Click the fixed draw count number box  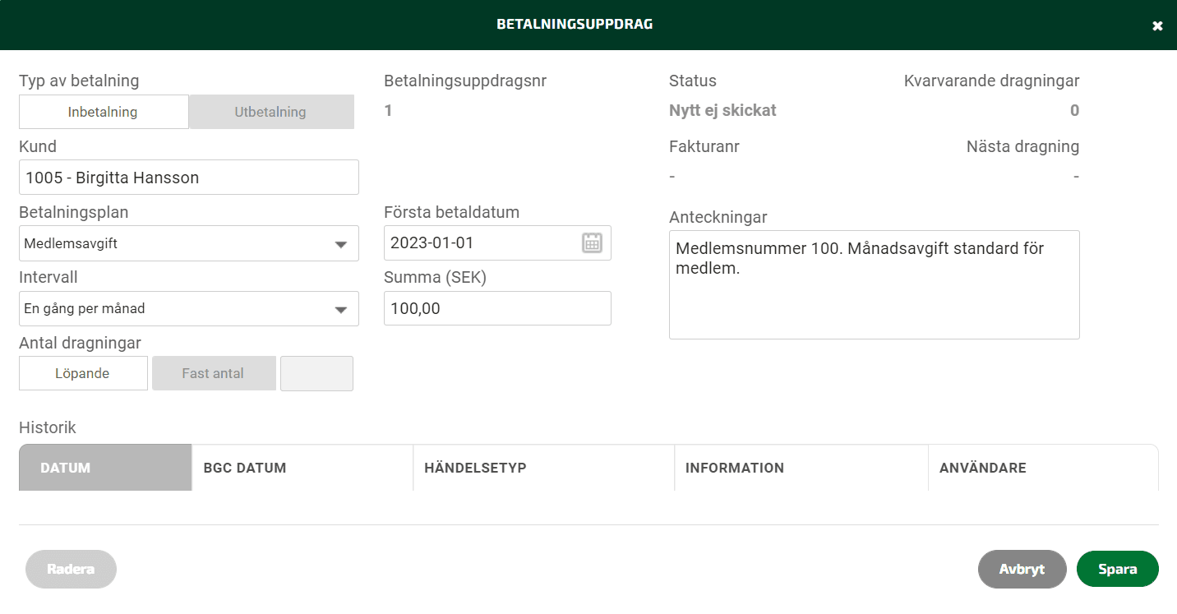tap(316, 373)
